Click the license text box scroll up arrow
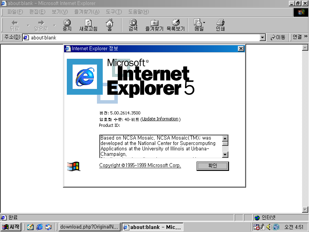Screen dimensions: 309x232 pyautogui.click(x=225, y=138)
